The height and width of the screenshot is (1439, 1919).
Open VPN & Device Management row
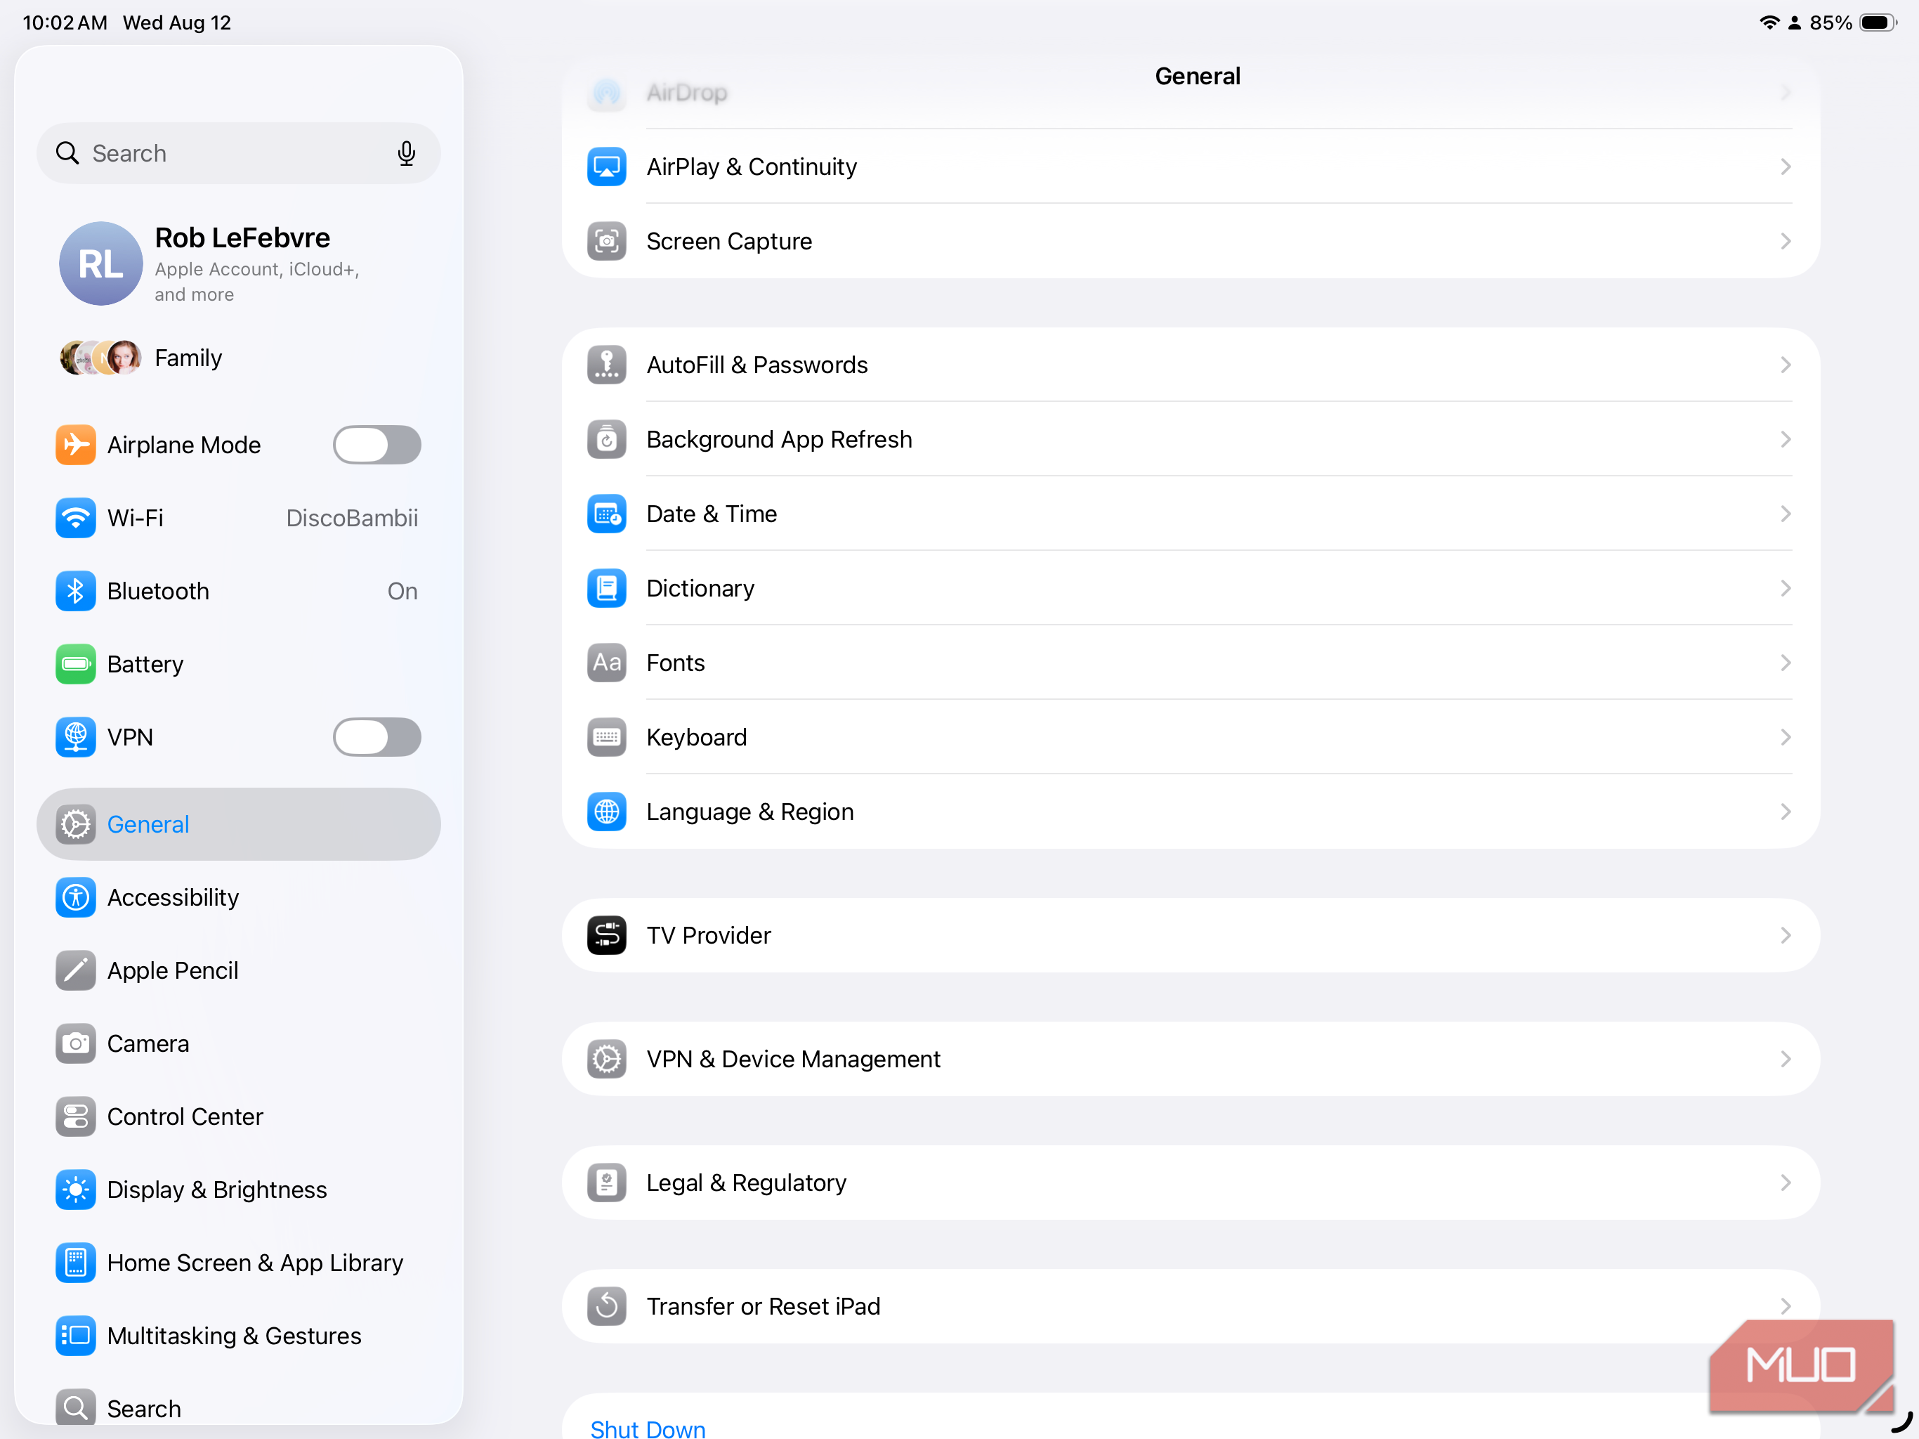(x=1191, y=1059)
